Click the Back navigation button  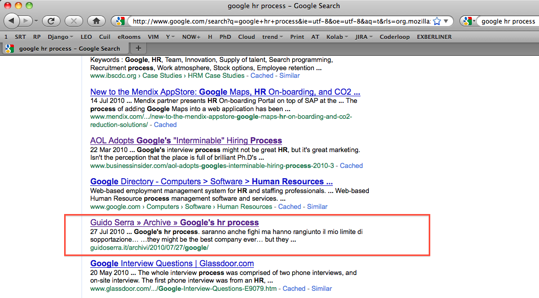11,21
